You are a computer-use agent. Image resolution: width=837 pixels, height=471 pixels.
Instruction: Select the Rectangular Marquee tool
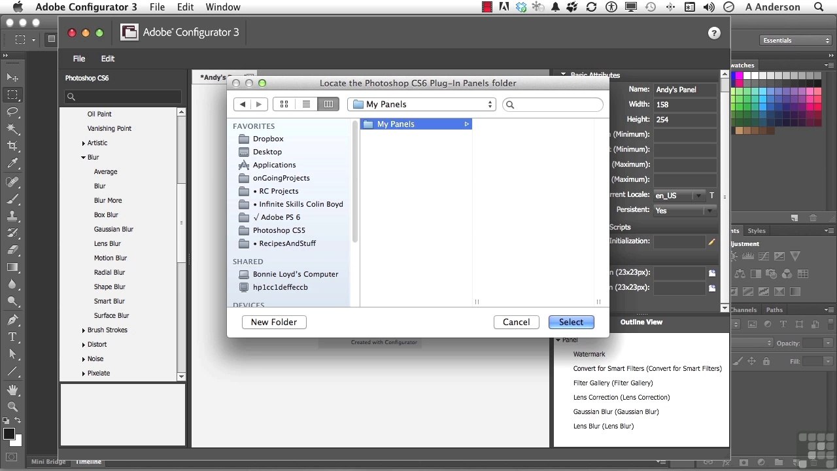(12, 95)
